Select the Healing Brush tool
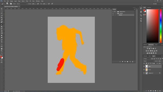The image size is (163, 92). 2,22
